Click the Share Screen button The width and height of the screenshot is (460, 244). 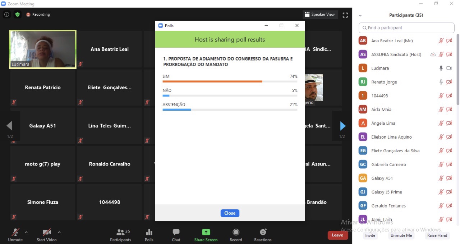click(x=206, y=235)
